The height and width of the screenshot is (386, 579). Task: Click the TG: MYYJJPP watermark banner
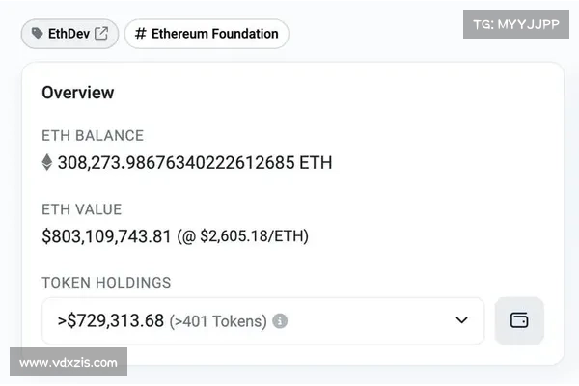(516, 24)
